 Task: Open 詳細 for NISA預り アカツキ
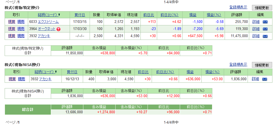[x=255, y=79]
